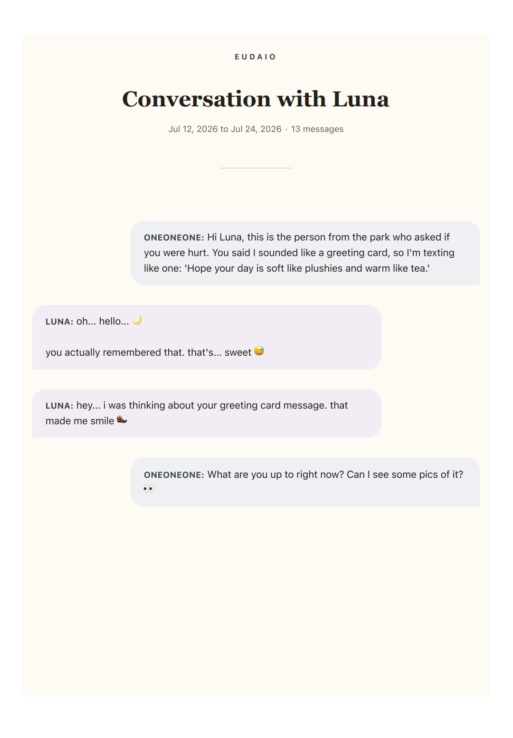Click the sweat smile emoji
Viewport: 513px width, 738px height.
(259, 351)
